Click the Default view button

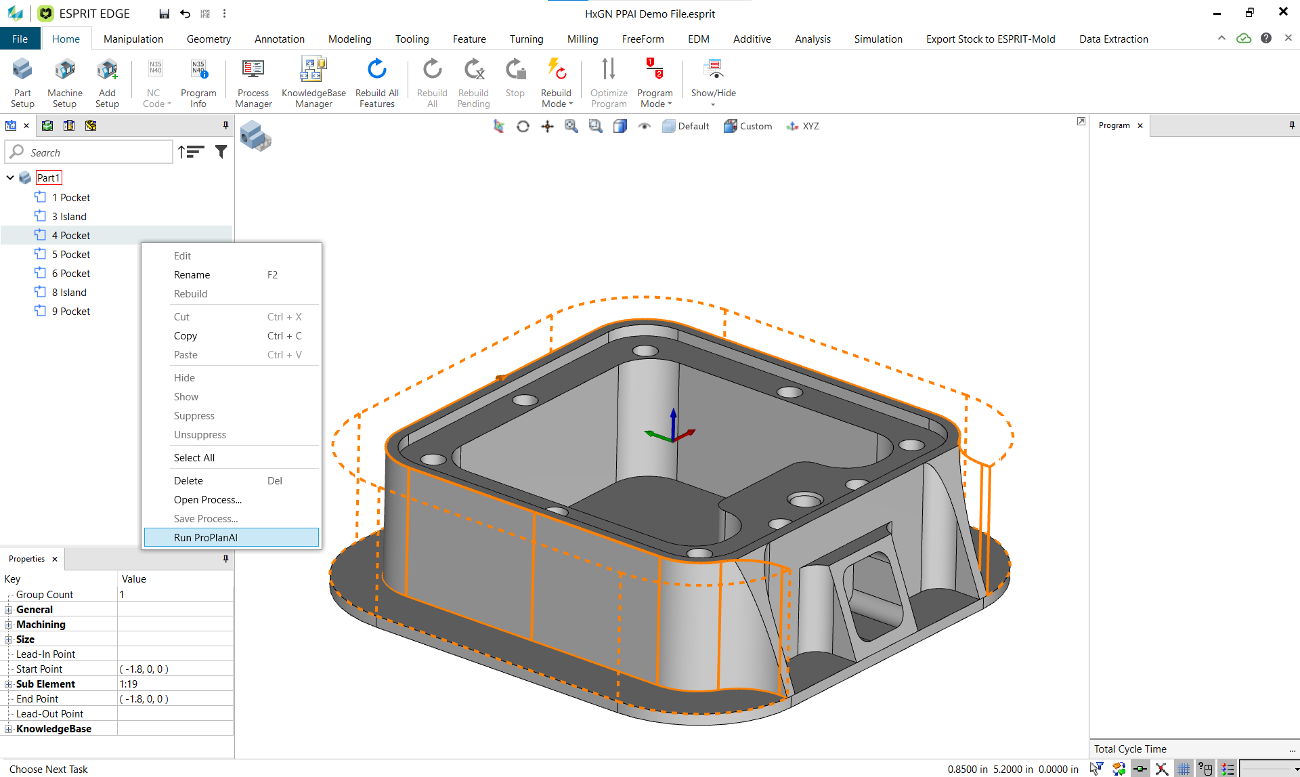685,126
